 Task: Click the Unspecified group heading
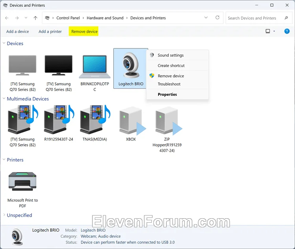19,215
